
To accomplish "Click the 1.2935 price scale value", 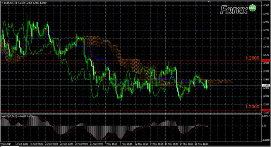I will tap(266, 5).
